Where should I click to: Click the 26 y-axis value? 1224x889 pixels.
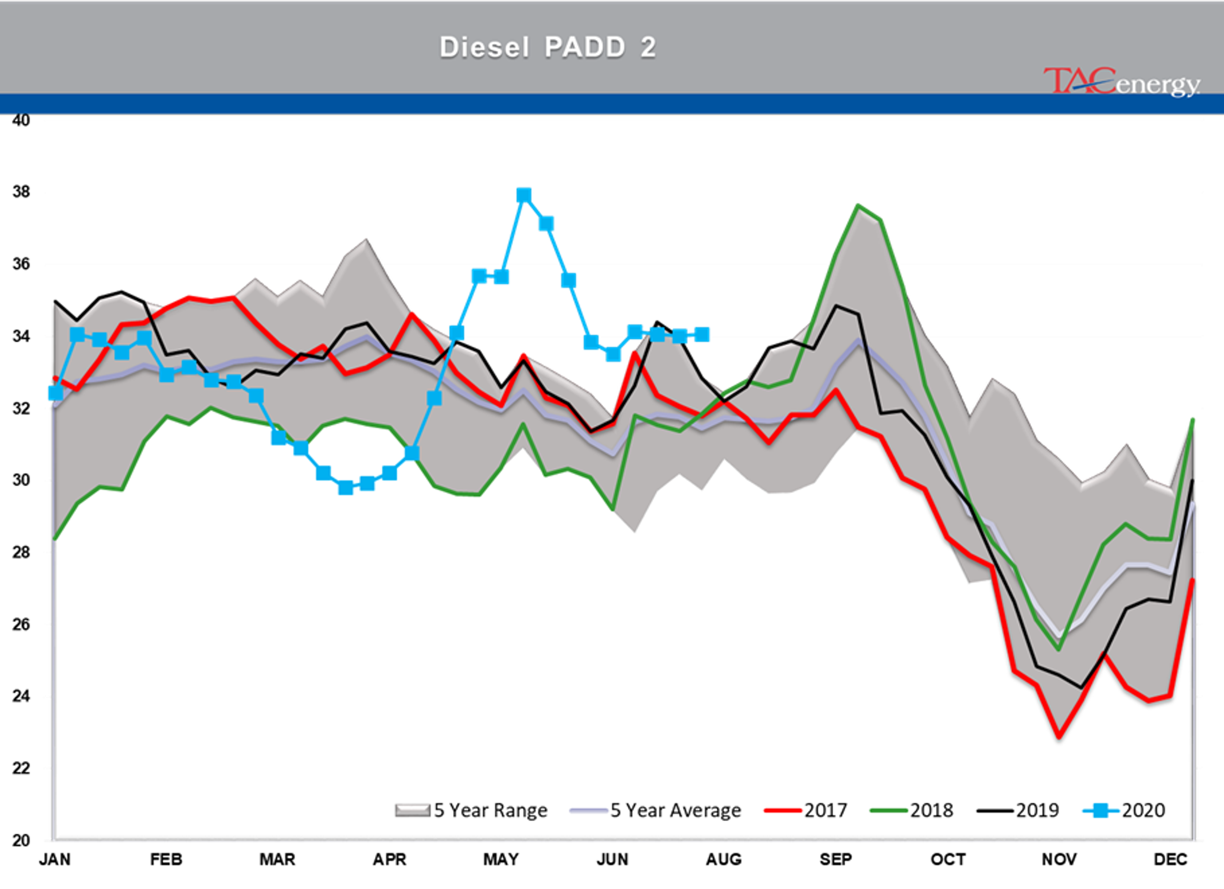21,624
